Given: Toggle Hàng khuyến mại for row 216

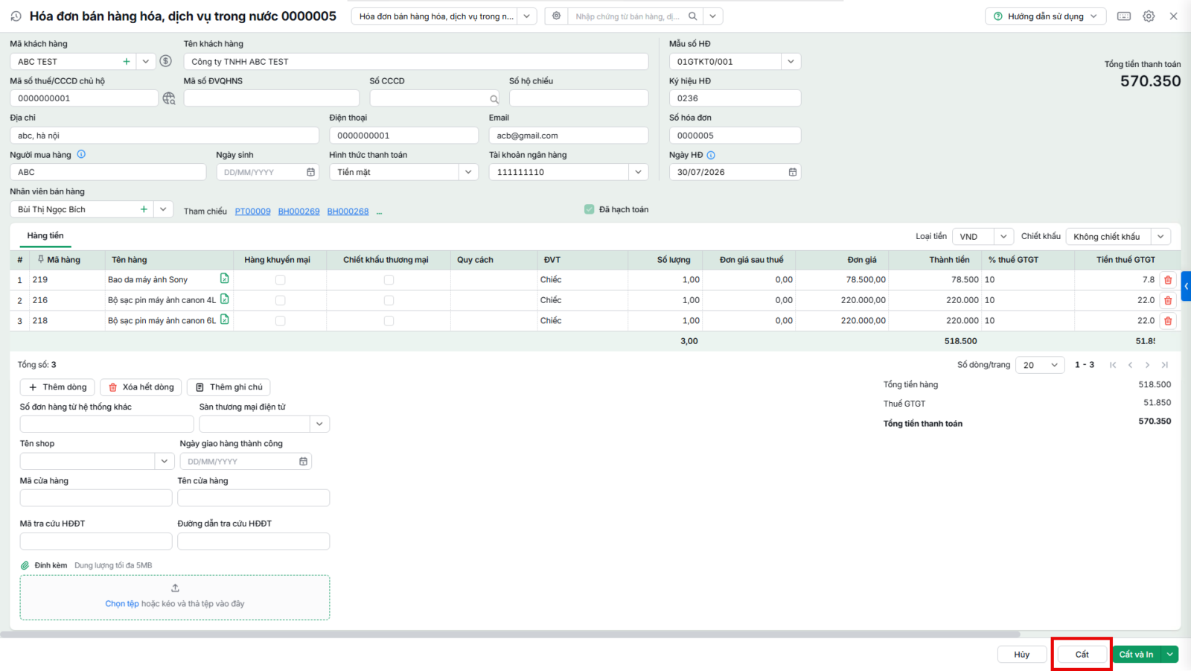Looking at the screenshot, I should (280, 300).
